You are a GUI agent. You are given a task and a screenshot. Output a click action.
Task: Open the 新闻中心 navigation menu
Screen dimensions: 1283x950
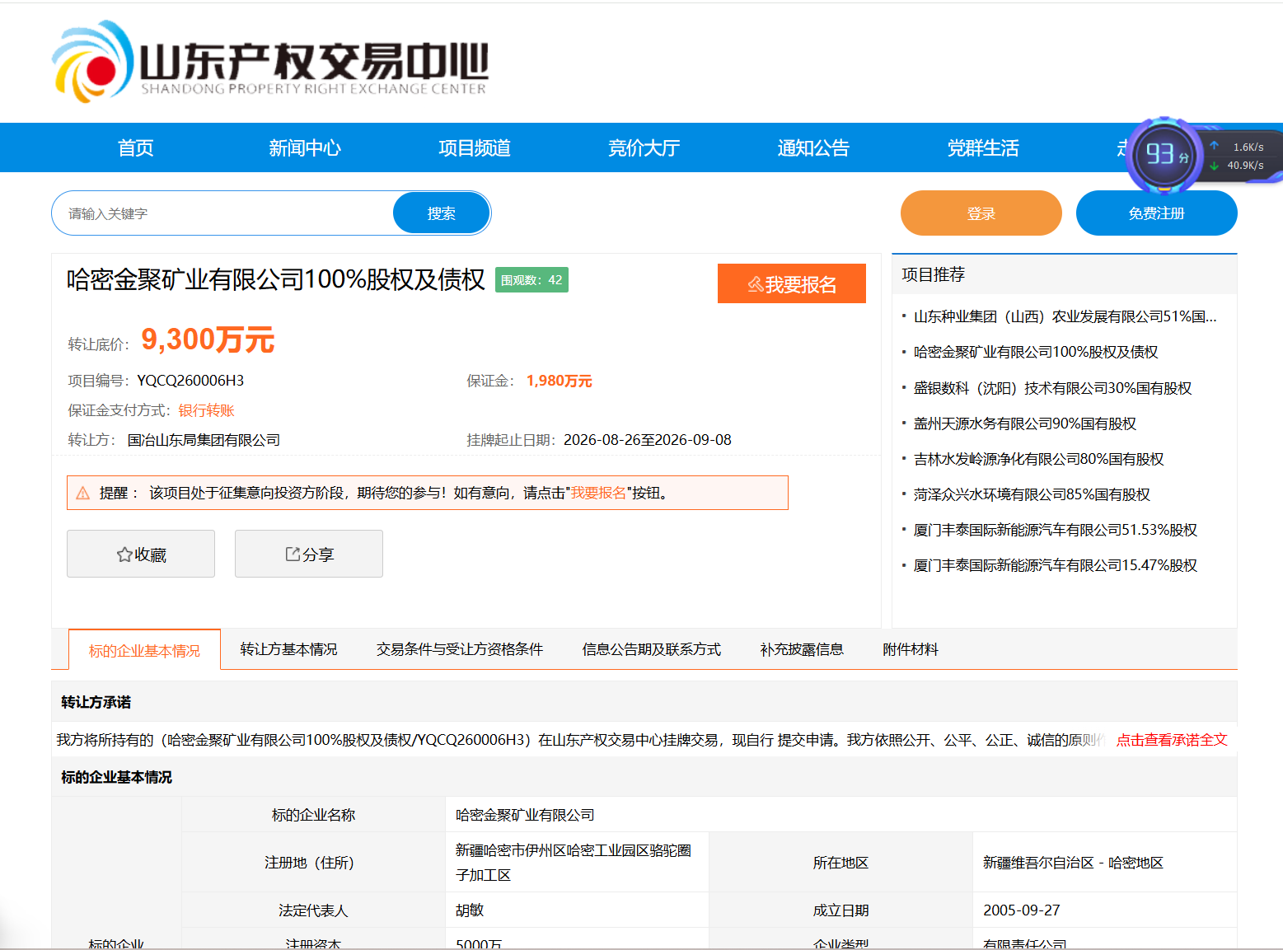click(x=305, y=147)
